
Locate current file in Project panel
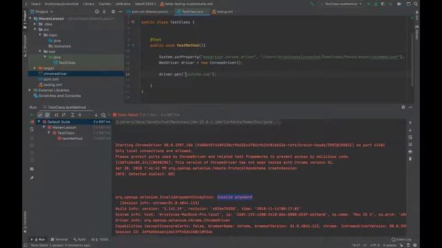[97, 12]
